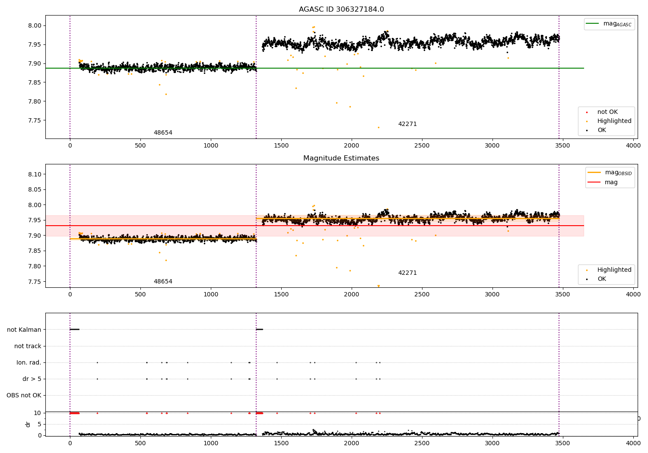Image resolution: width=648 pixels, height=453 pixels.
Task: Click the '48654' annotation in the top plot
Action: point(163,133)
